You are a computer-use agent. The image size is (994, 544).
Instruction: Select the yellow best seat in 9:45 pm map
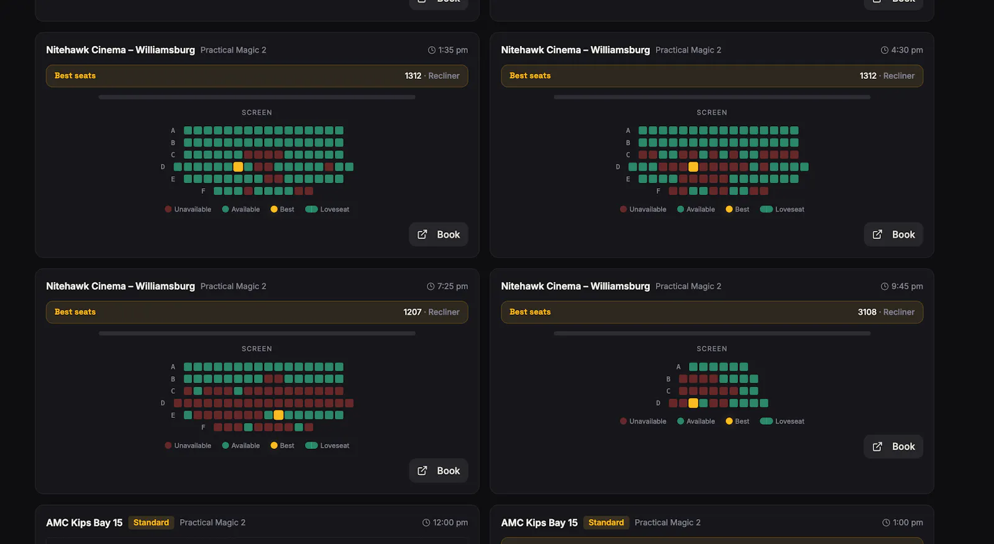[693, 404]
